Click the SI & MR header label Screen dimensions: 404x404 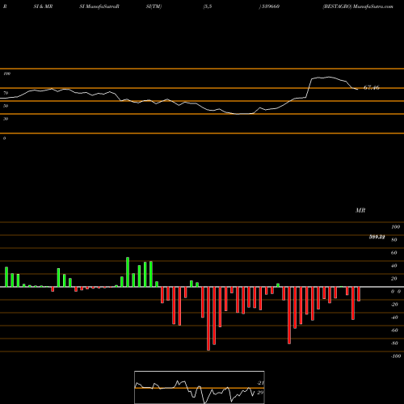click(43, 6)
